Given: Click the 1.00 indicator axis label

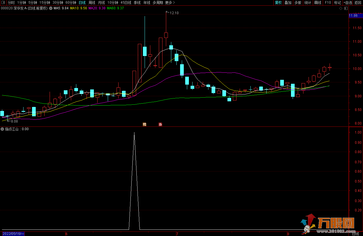Looking at the screenshot, I should pyautogui.click(x=358, y=132).
